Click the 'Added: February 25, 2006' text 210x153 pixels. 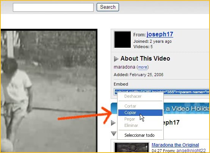[138, 75]
